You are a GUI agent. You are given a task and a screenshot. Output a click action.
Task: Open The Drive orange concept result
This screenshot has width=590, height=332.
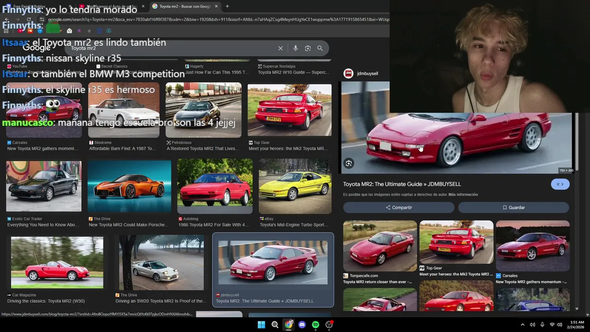pyautogui.click(x=129, y=186)
